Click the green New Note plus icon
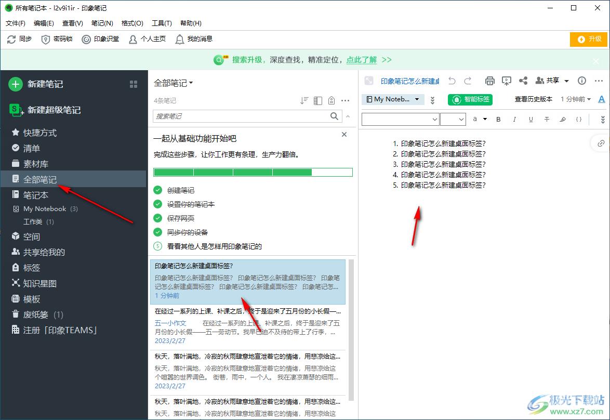This screenshot has width=610, height=420. pyautogui.click(x=15, y=84)
